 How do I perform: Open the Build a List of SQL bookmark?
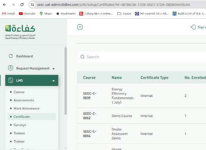[x=189, y=13]
